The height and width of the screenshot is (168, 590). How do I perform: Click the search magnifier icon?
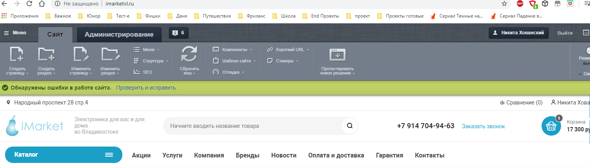coord(350,126)
